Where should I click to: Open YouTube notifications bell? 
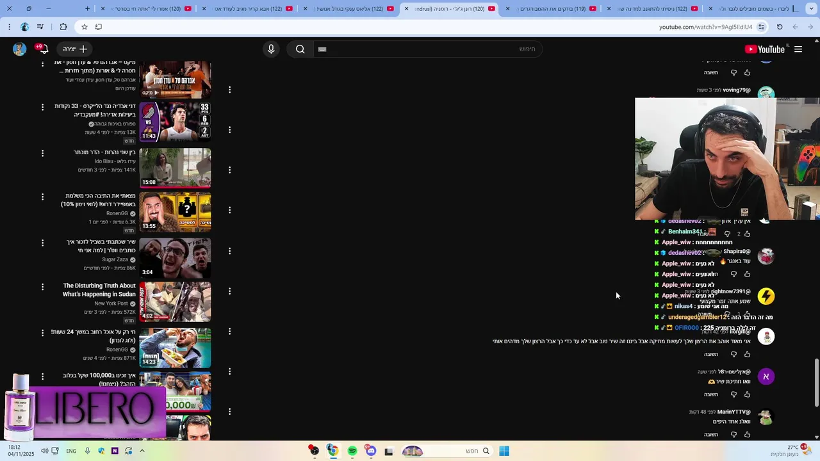point(44,49)
